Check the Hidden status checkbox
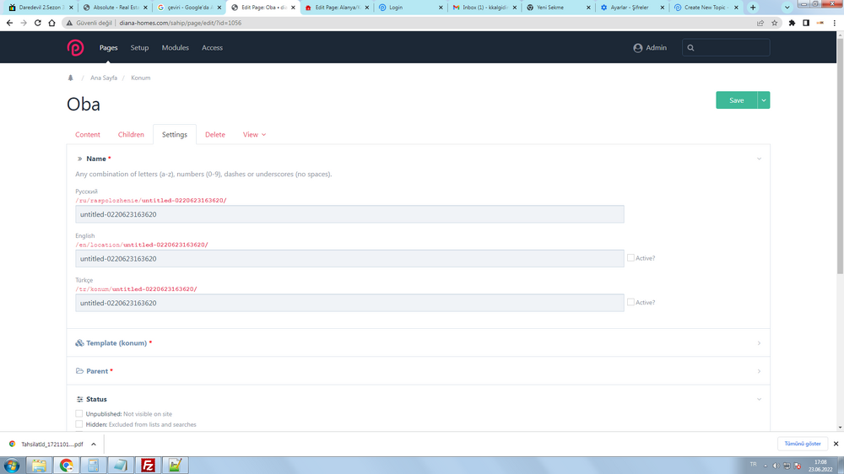Image resolution: width=844 pixels, height=474 pixels. (79, 424)
